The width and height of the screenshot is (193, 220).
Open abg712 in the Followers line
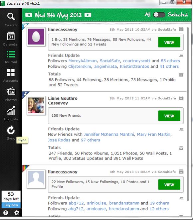coord(76,203)
